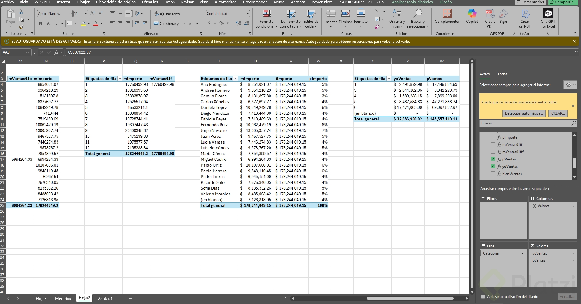The width and height of the screenshot is (581, 304).
Task: Apply thousands separator number format
Action: tap(230, 23)
